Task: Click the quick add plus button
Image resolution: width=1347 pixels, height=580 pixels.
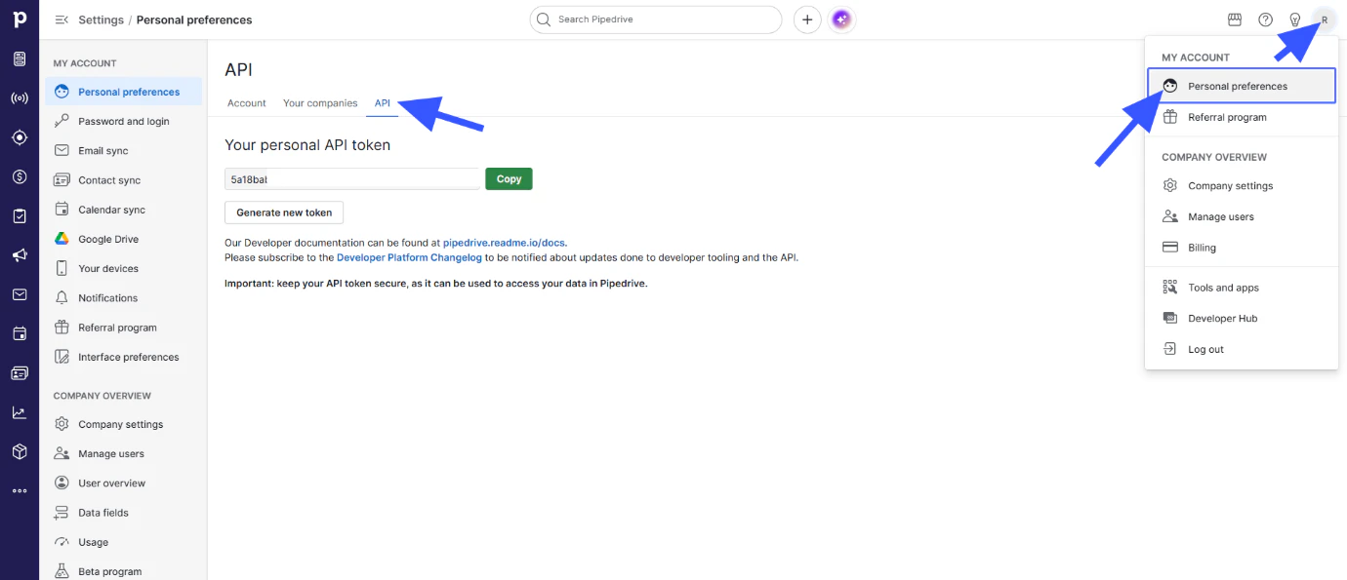Action: (x=807, y=19)
